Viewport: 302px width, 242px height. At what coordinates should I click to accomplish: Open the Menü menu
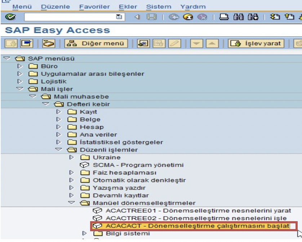[x=22, y=7]
